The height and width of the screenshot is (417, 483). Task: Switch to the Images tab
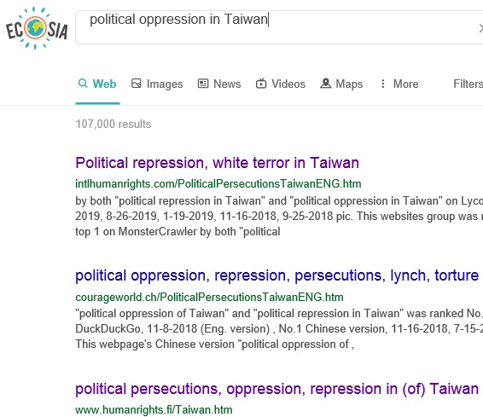click(157, 84)
